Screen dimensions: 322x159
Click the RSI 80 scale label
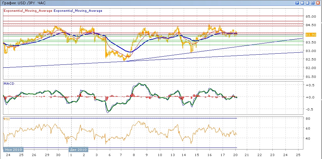[308, 118]
